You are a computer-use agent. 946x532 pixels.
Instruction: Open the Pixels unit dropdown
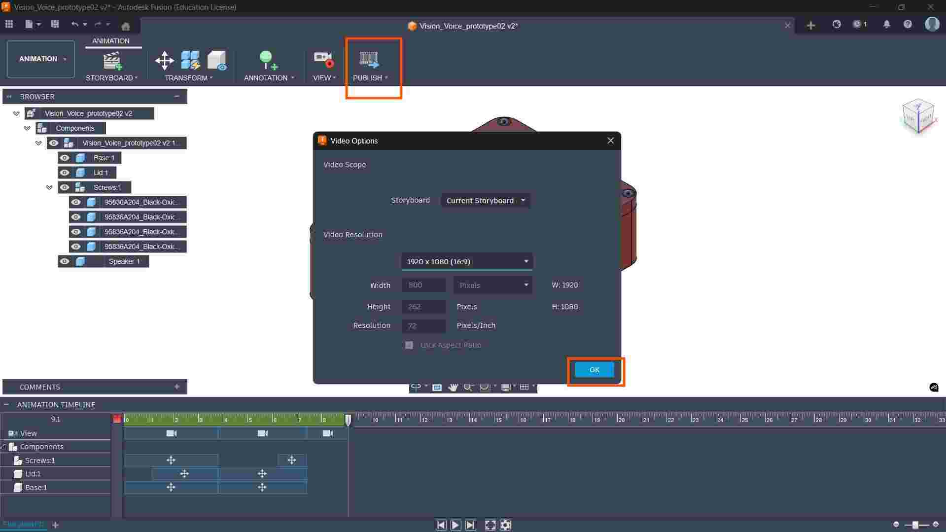(x=493, y=285)
